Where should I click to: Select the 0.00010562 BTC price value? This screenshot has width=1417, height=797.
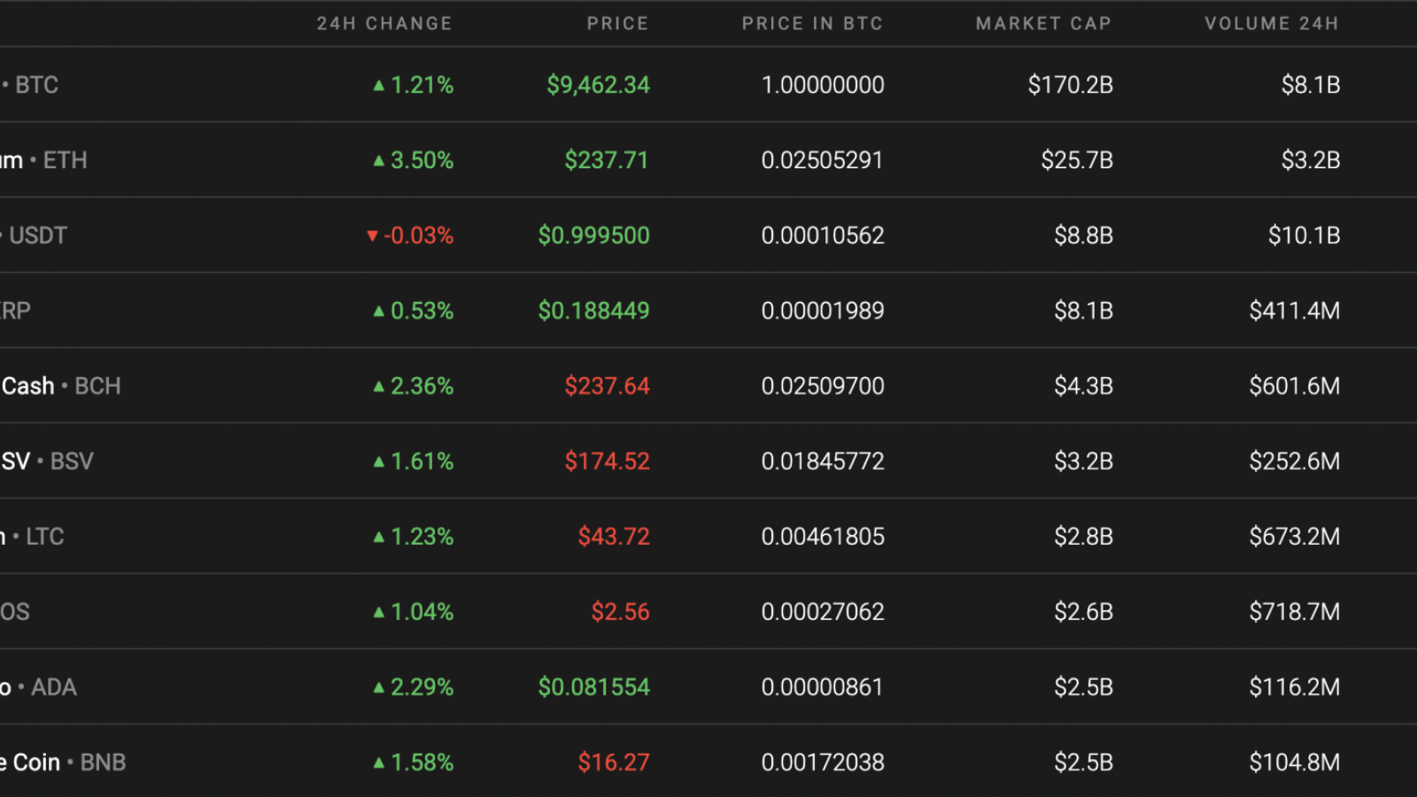[x=823, y=236]
